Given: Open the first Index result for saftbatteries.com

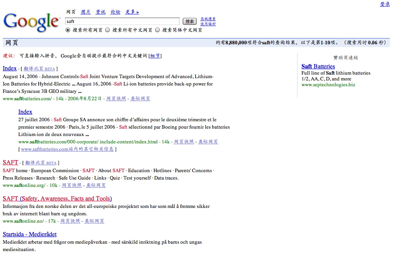Looking at the screenshot, I should [9, 68].
